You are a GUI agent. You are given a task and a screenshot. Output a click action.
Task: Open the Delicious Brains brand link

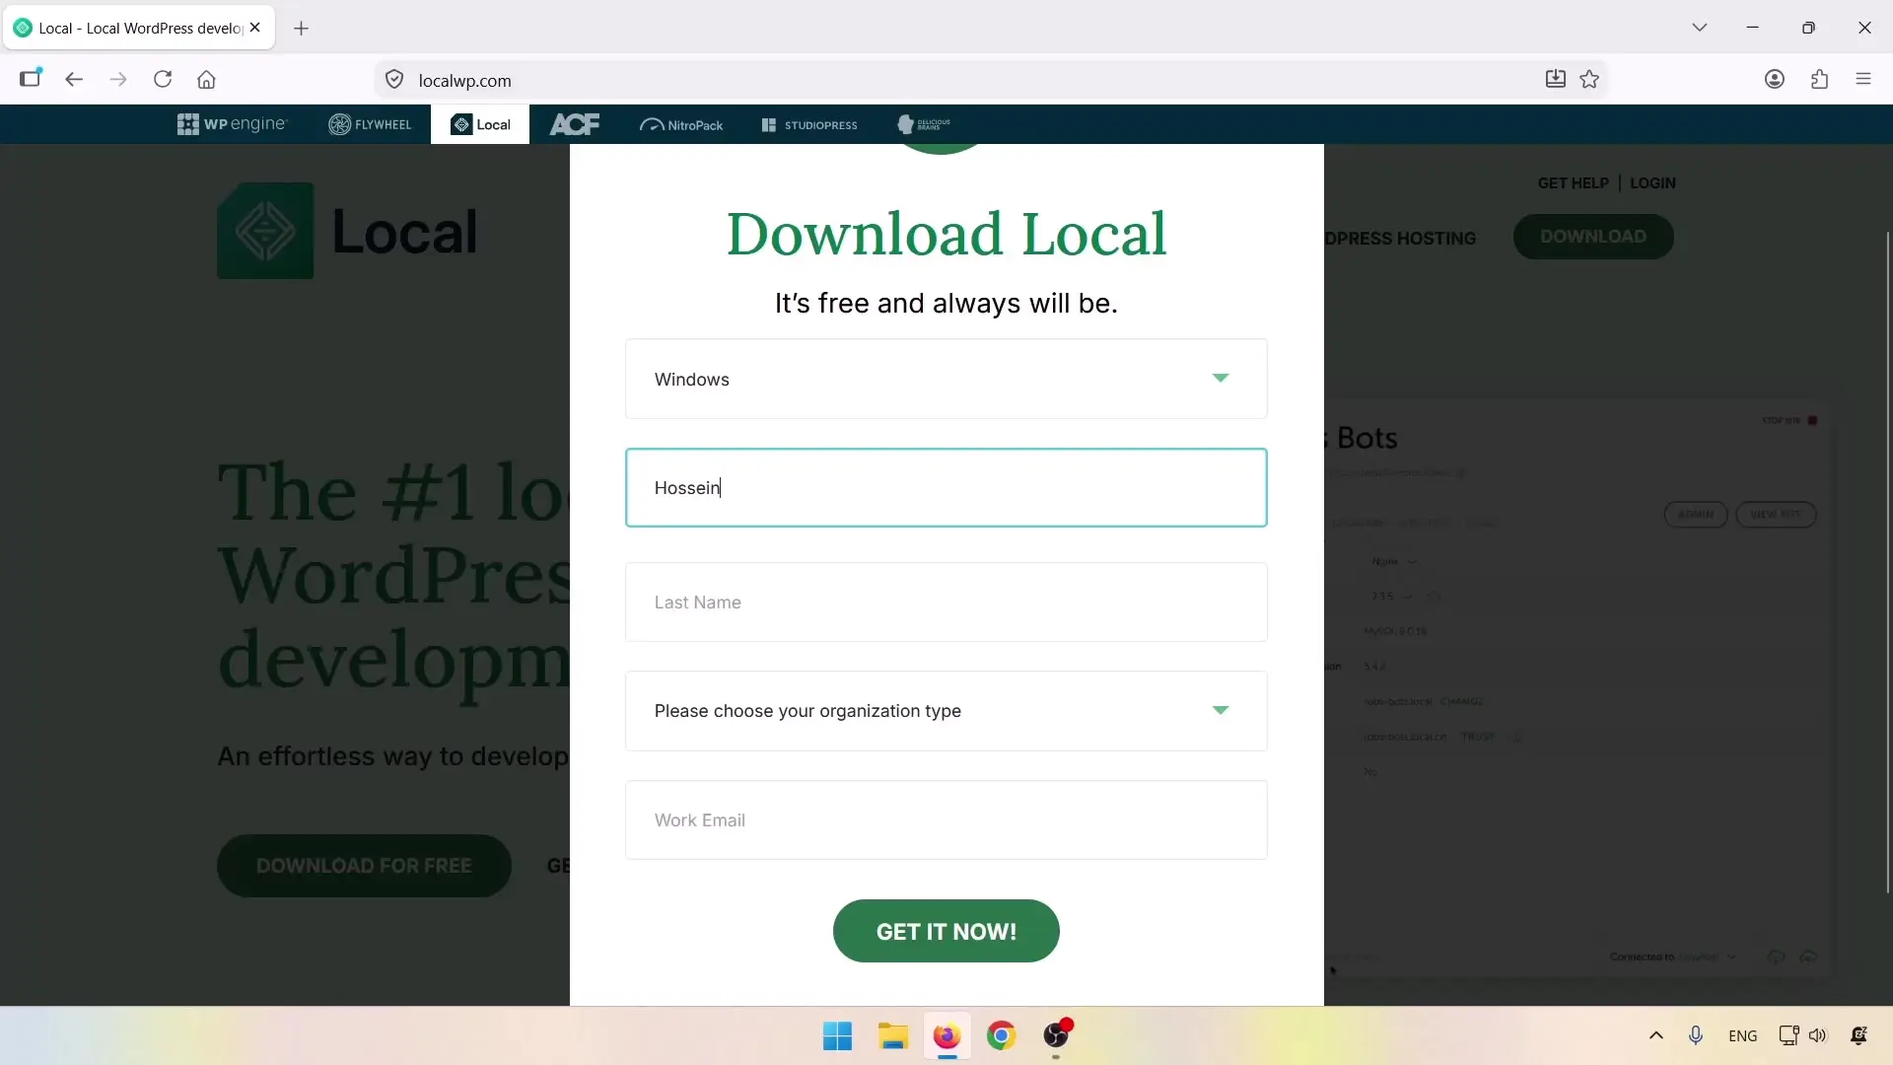pos(924,124)
